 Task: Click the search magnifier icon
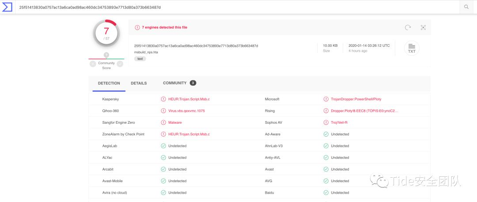pyautogui.click(x=466, y=7)
